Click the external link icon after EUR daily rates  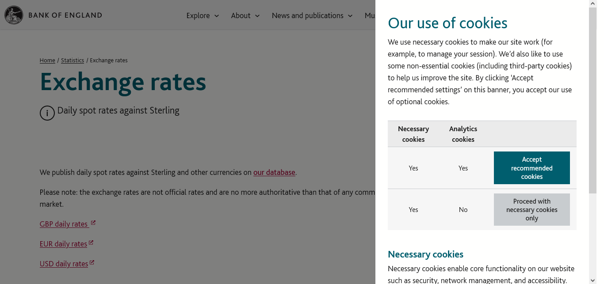91,243
